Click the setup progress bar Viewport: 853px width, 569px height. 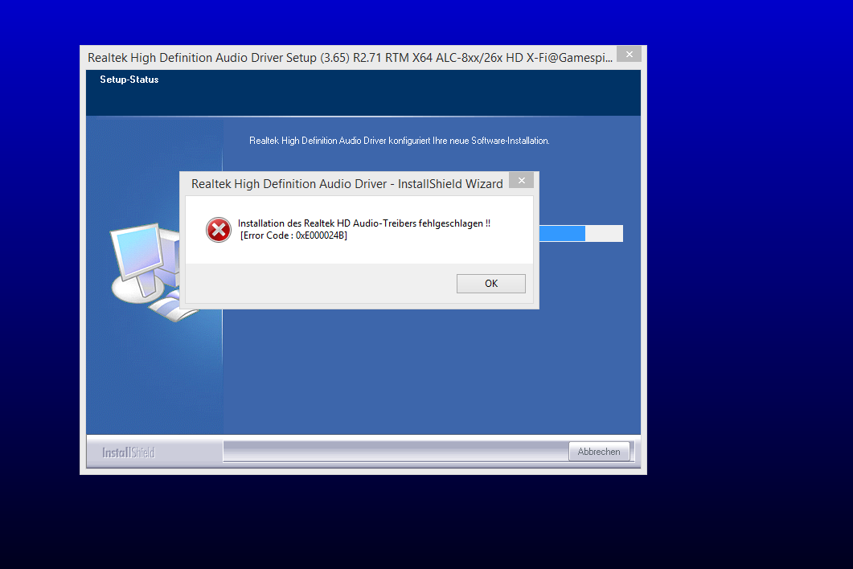pyautogui.click(x=581, y=233)
